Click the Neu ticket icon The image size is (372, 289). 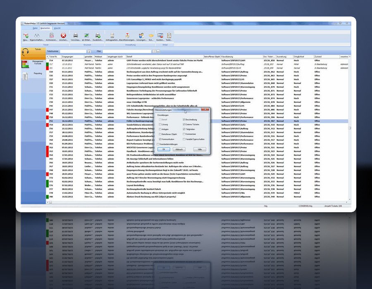pos(26,36)
